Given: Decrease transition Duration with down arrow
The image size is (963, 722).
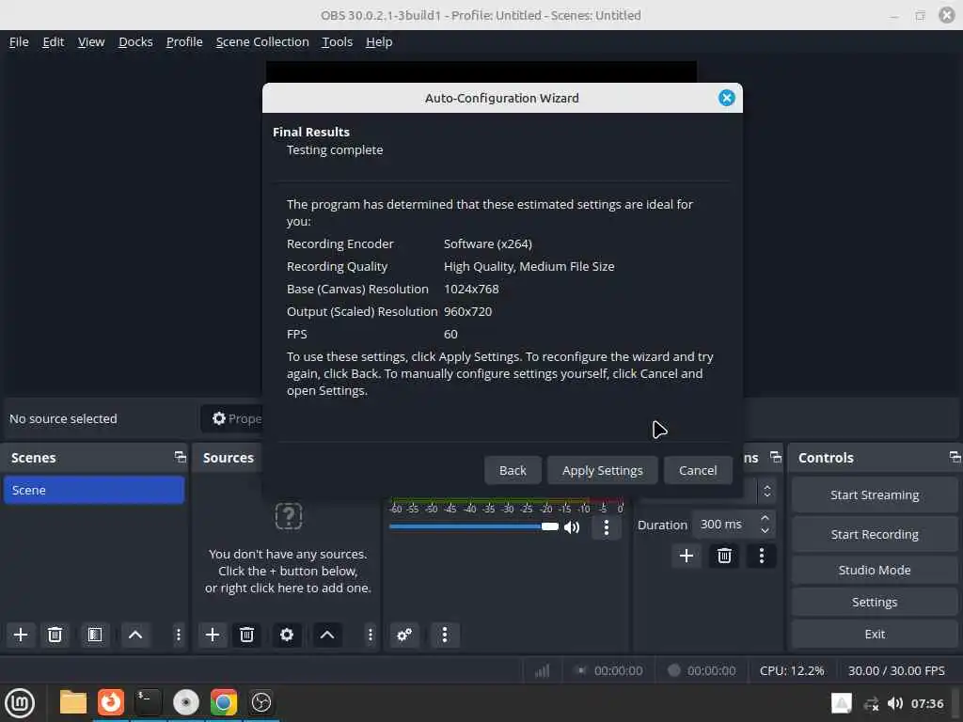Looking at the screenshot, I should [x=765, y=530].
